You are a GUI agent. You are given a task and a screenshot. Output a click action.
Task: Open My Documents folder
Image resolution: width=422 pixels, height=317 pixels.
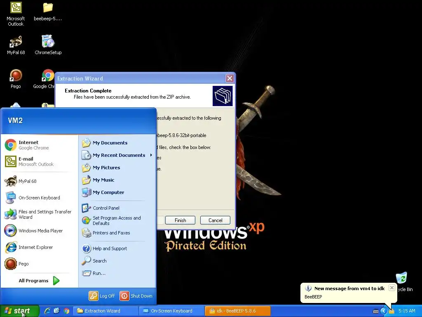coord(117,143)
